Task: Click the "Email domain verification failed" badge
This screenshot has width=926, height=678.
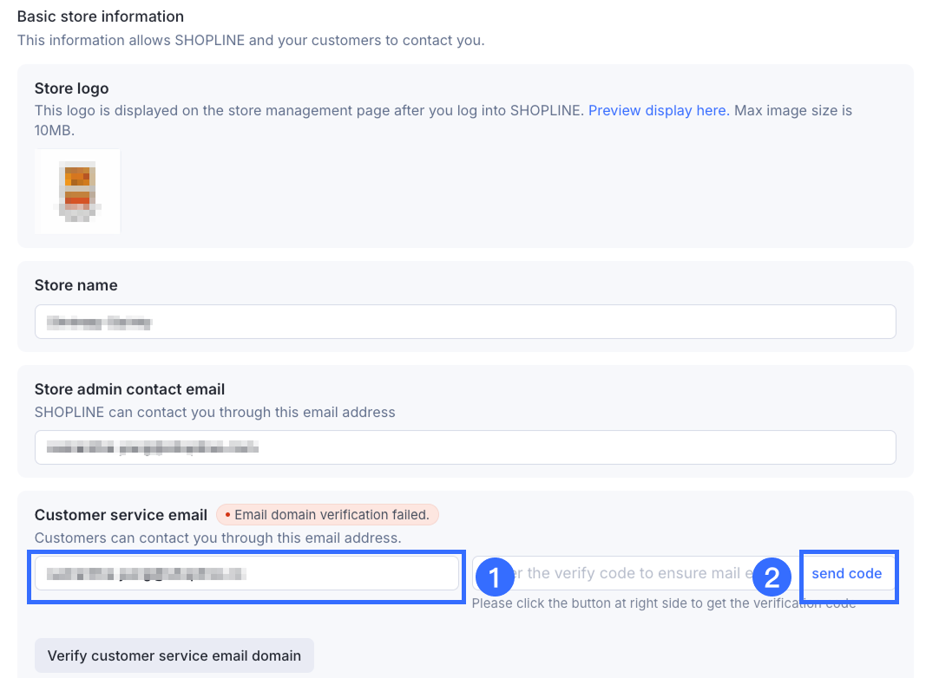Action: click(x=328, y=515)
